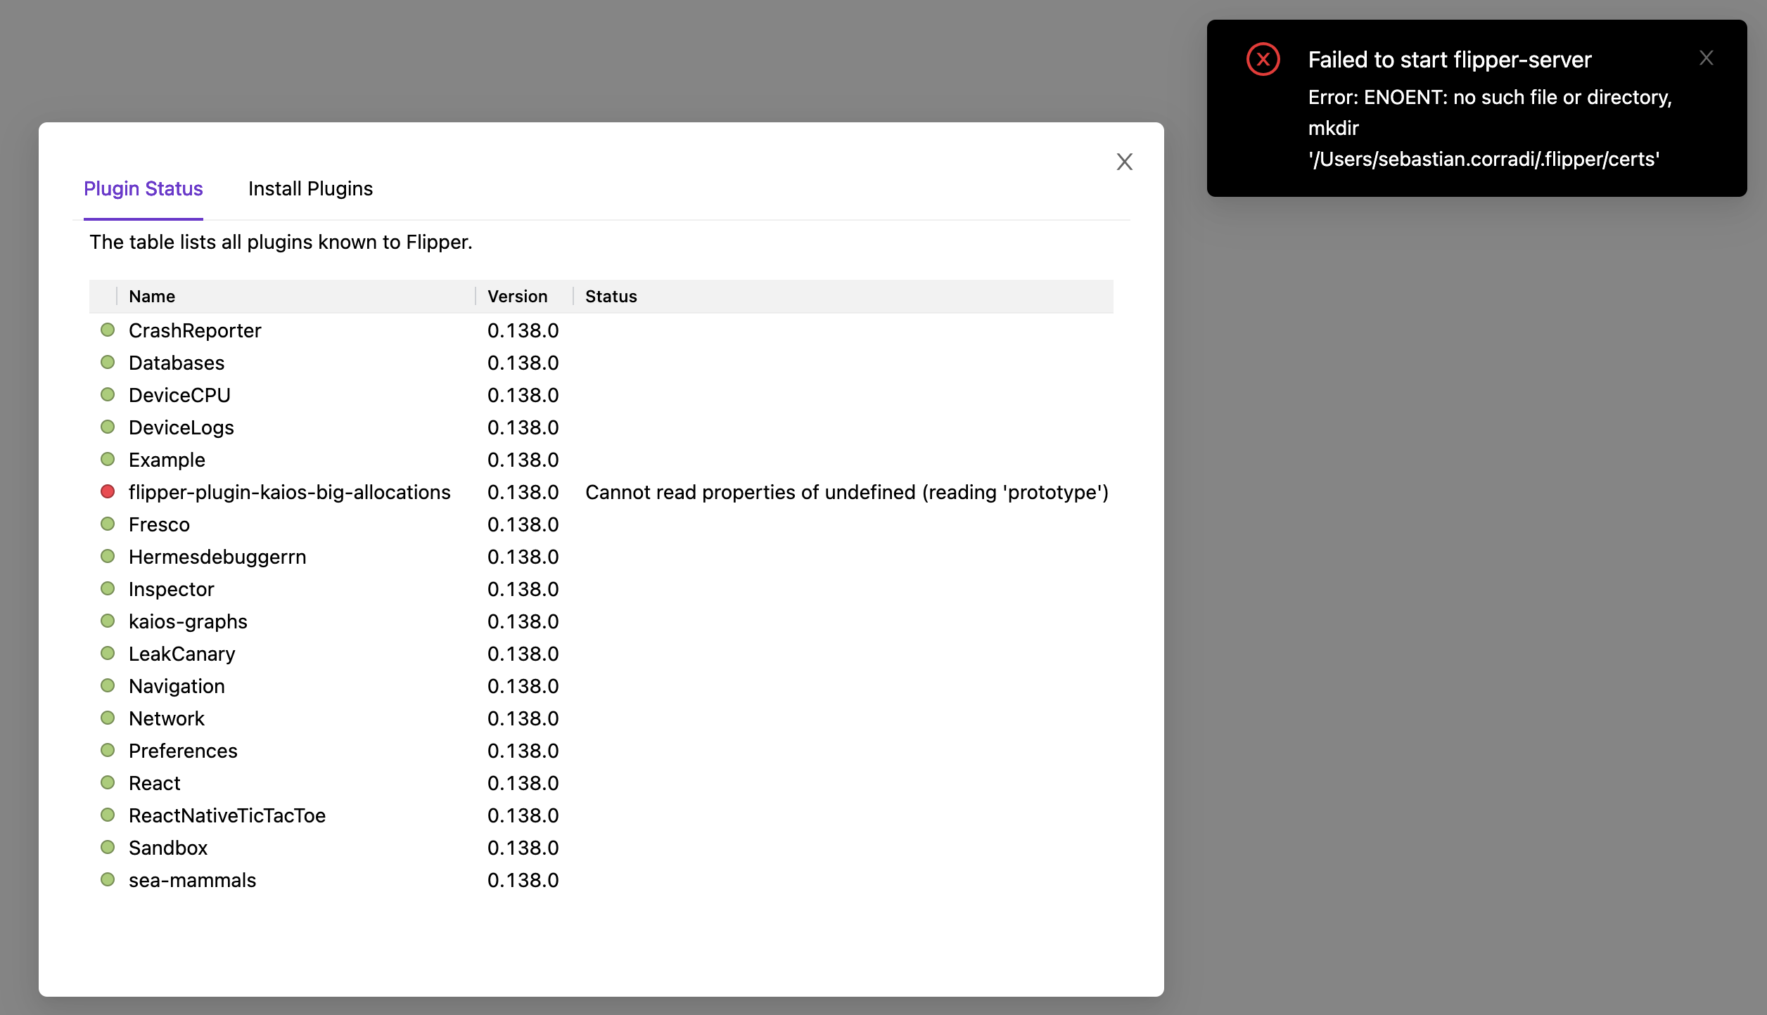
Task: Select the Plugin Status tab
Action: 143,188
